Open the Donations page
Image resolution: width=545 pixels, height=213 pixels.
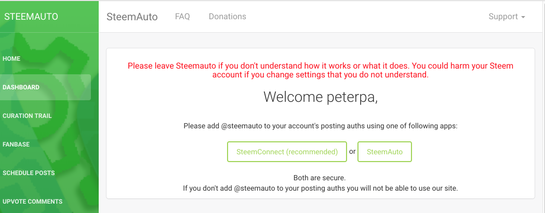click(228, 16)
